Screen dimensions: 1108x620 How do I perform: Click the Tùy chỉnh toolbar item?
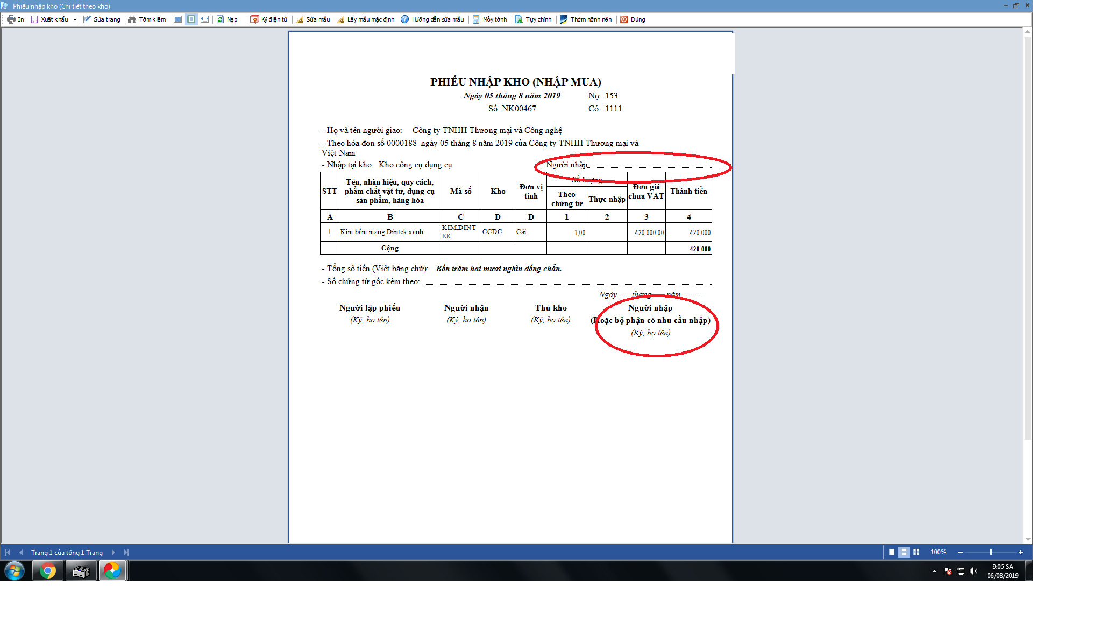533,19
